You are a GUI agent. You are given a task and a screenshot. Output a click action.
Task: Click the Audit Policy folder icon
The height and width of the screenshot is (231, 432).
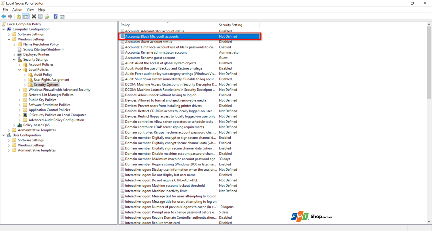(31, 75)
